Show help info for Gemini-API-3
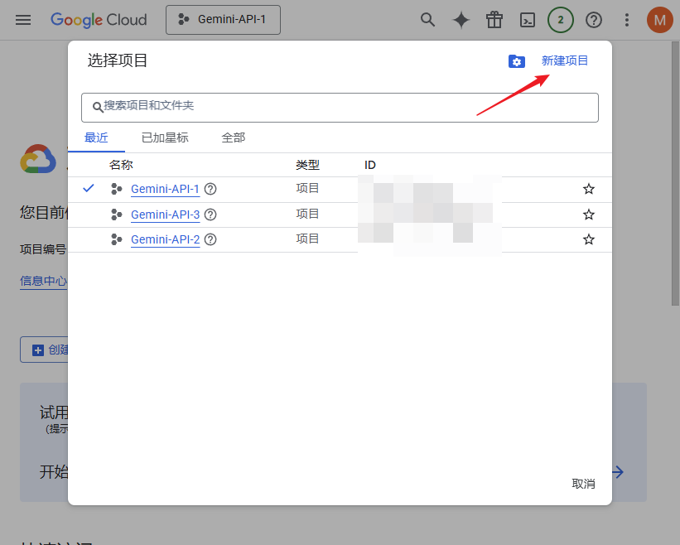680x545 pixels. 210,215
